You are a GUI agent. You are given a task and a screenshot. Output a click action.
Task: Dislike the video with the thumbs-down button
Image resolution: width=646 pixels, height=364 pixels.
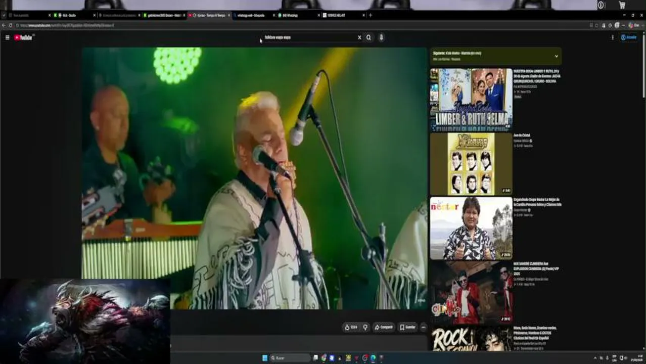click(365, 327)
